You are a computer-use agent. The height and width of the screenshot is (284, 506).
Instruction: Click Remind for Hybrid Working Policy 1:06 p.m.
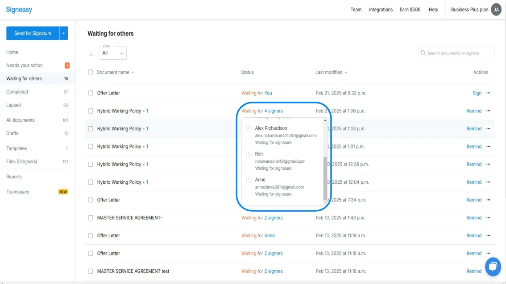(x=474, y=111)
